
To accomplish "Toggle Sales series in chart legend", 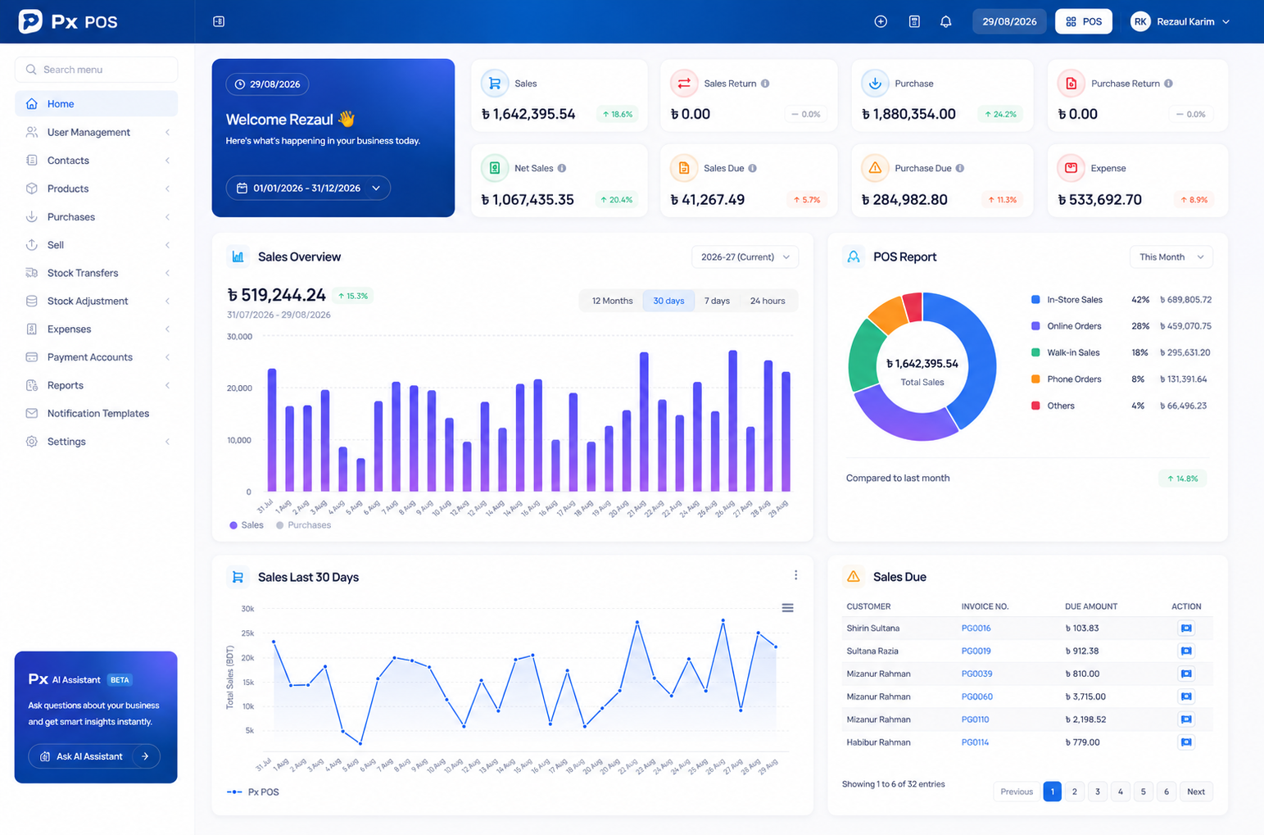I will pyautogui.click(x=247, y=525).
